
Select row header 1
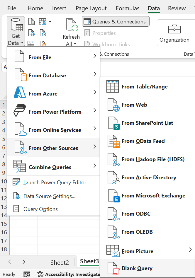coord(4,105)
